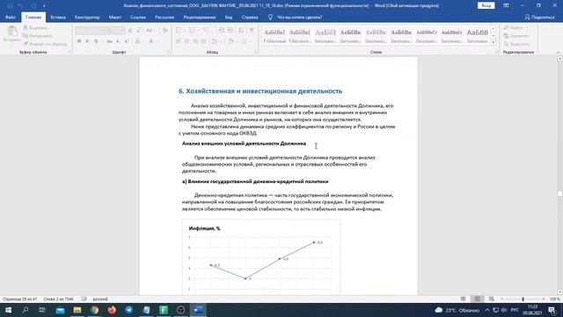Switch to Read Mode view icon
The height and width of the screenshot is (317, 563).
(x=464, y=299)
